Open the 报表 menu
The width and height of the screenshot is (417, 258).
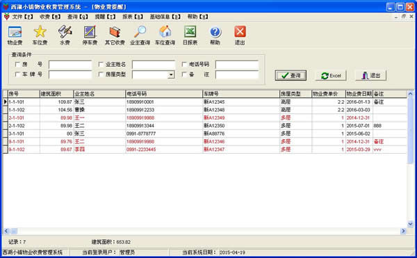133,17
